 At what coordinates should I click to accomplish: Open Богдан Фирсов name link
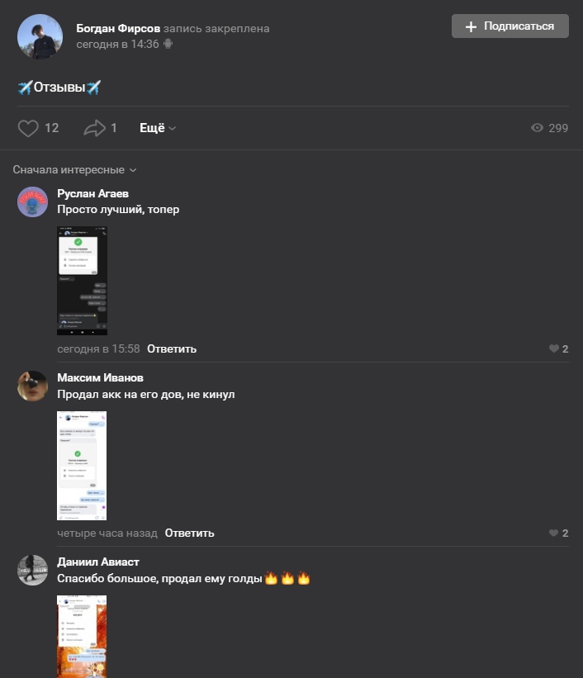pos(118,28)
